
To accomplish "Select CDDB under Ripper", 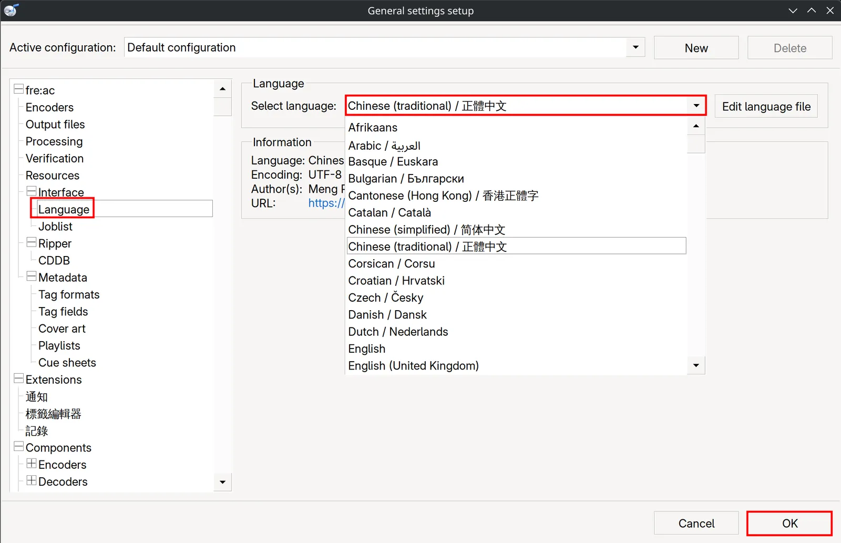I will [x=54, y=260].
